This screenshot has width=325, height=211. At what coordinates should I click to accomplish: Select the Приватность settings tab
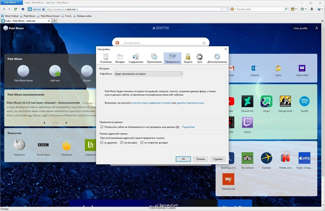click(x=173, y=58)
